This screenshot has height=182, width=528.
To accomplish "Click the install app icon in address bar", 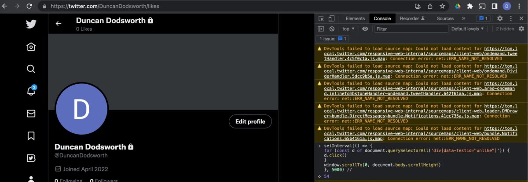I will pyautogui.click(x=418, y=7).
